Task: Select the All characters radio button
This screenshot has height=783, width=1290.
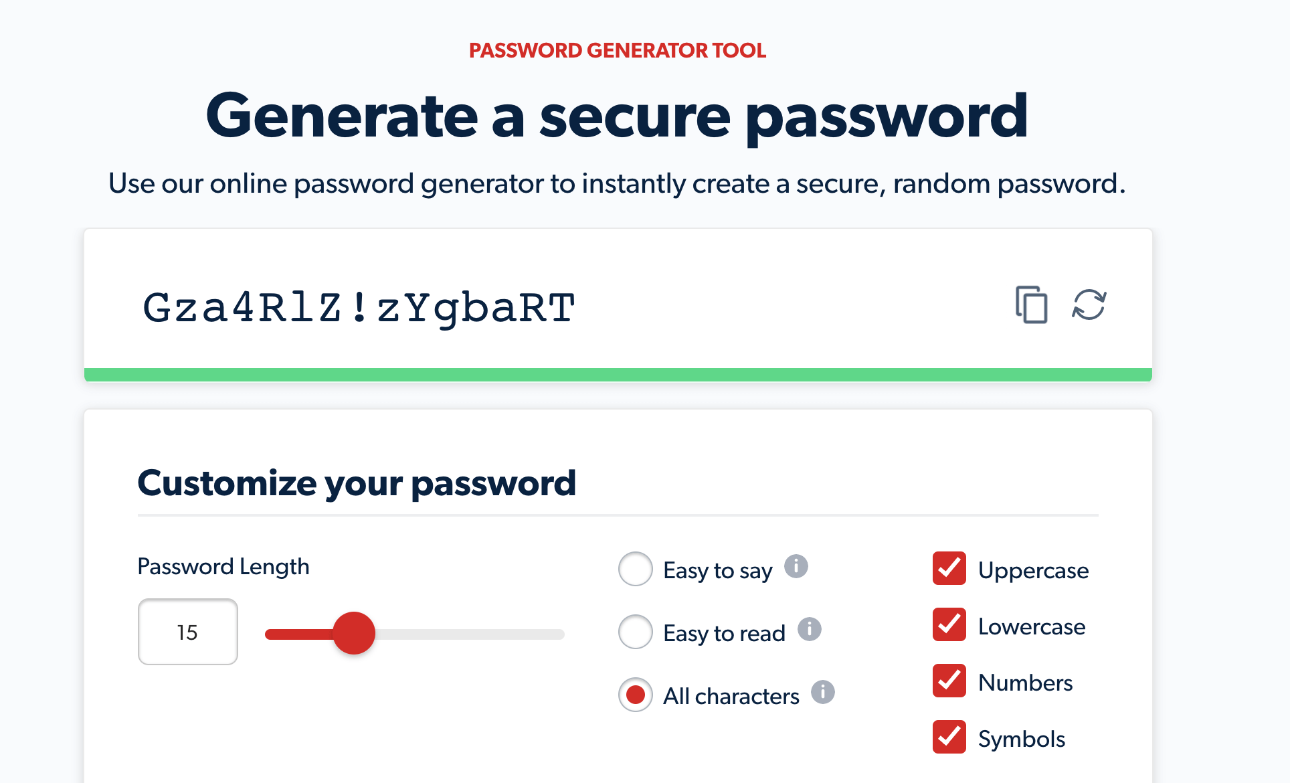Action: (x=635, y=695)
